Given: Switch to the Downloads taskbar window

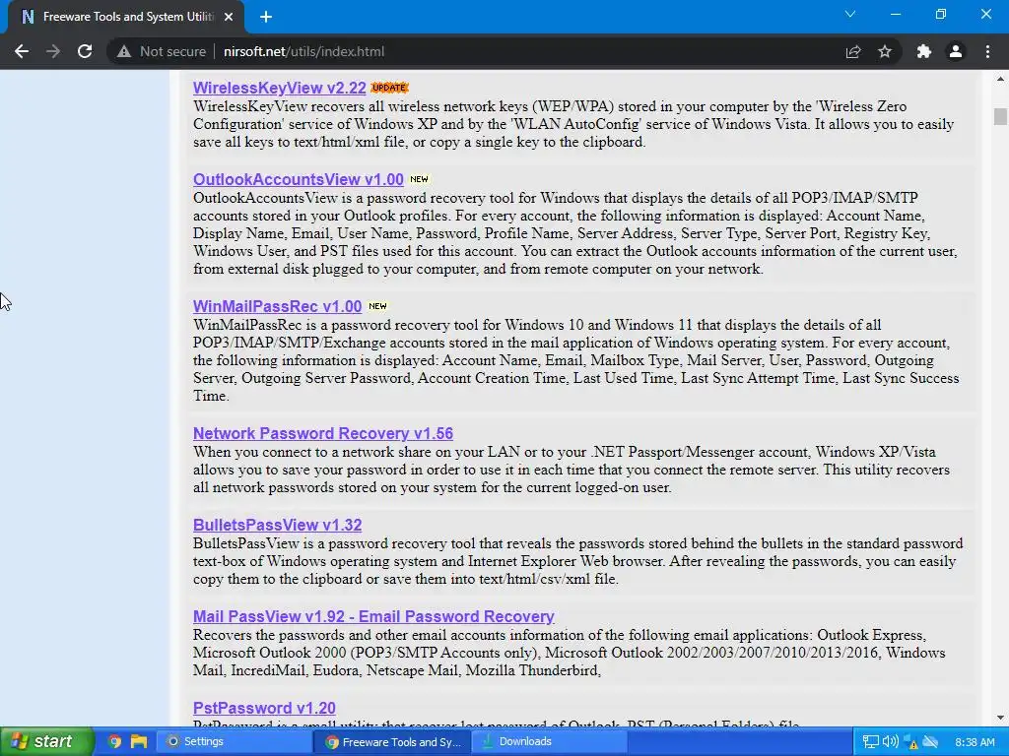Looking at the screenshot, I should point(550,742).
